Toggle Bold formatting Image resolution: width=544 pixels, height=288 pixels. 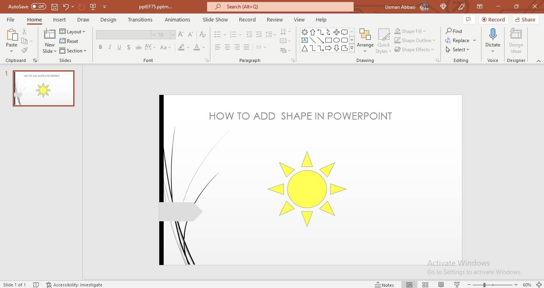coord(100,47)
